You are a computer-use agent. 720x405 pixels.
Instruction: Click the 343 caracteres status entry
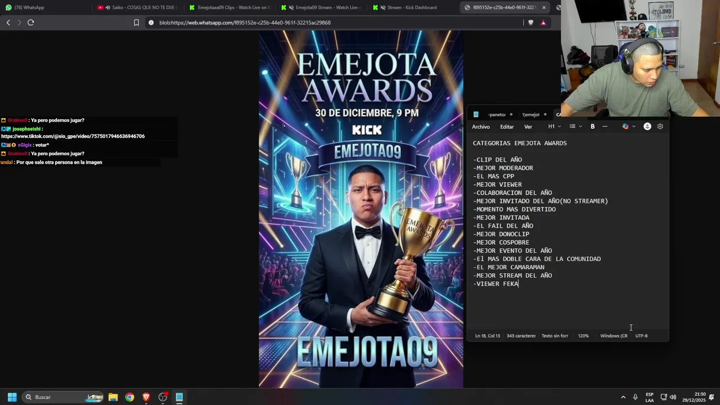(x=521, y=336)
